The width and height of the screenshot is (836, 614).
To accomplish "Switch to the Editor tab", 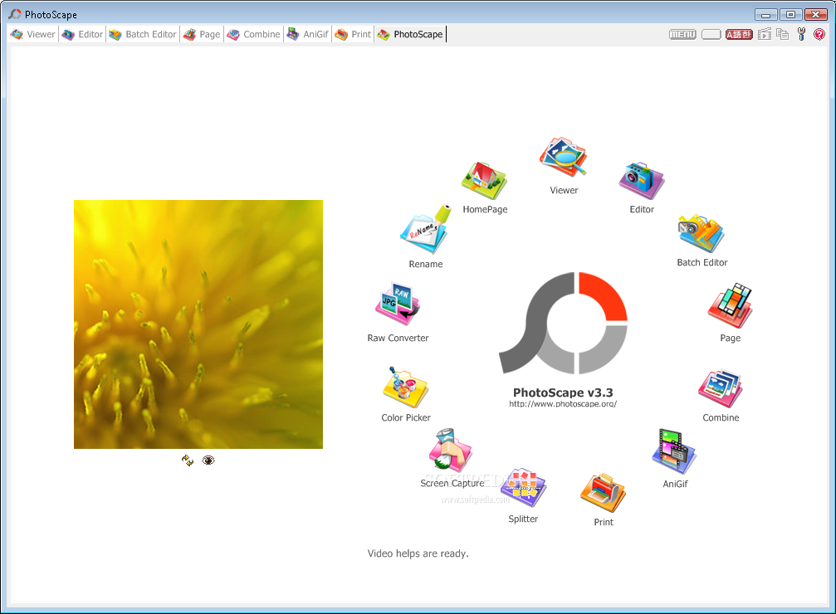I will tap(83, 34).
